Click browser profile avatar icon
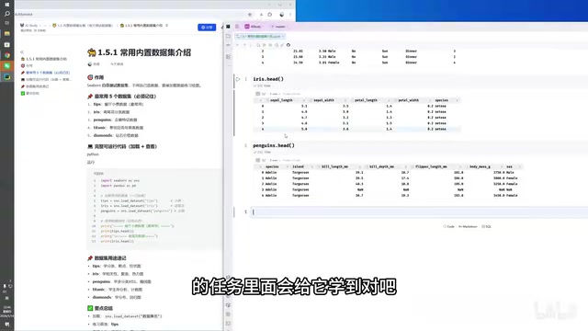 click(x=282, y=15)
